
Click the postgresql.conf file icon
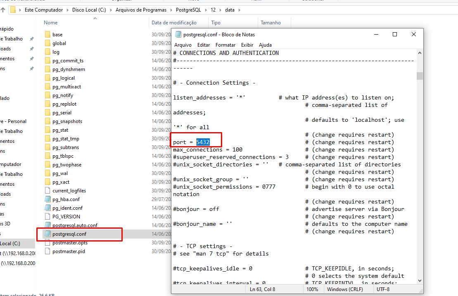click(47, 234)
